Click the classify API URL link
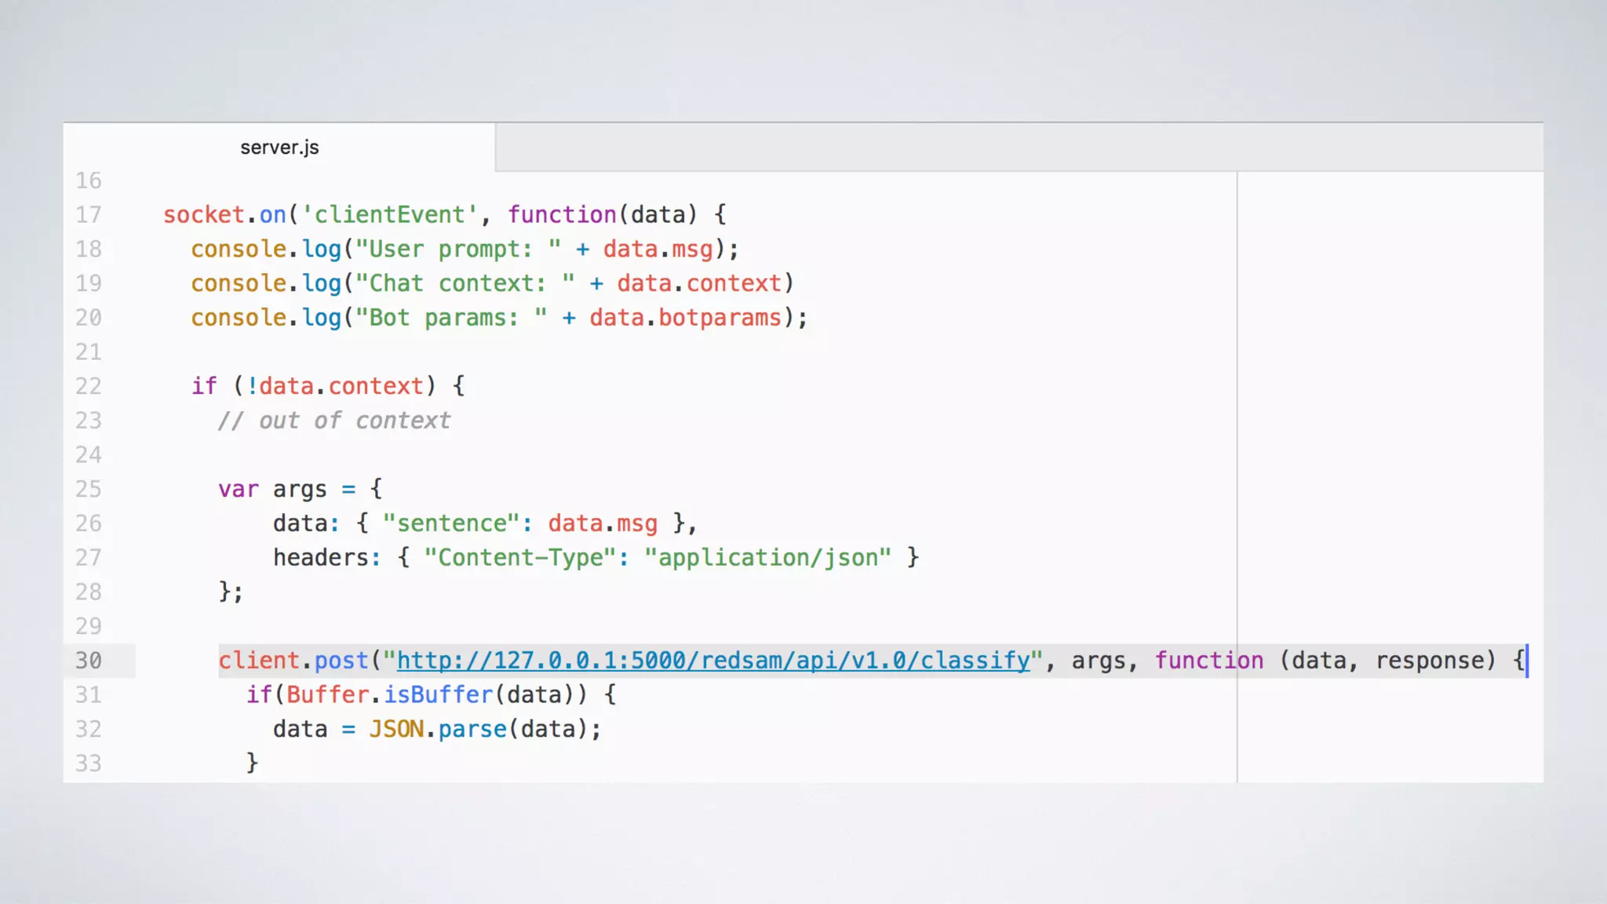Viewport: 1607px width, 904px height. pos(712,661)
